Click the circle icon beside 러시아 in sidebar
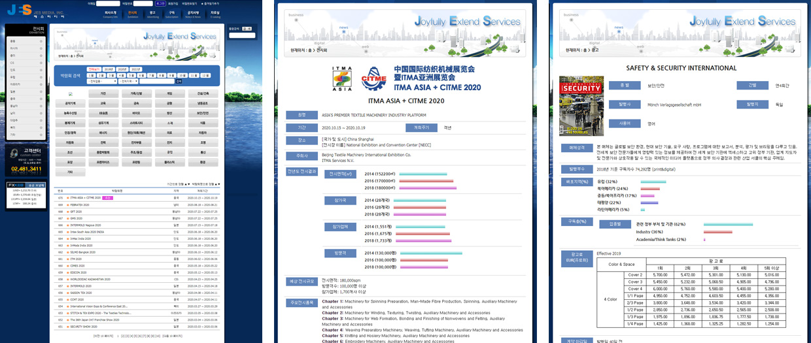This screenshot has height=343, width=811. (x=41, y=48)
